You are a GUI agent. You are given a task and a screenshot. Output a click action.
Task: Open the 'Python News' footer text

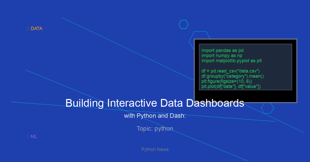(155, 149)
